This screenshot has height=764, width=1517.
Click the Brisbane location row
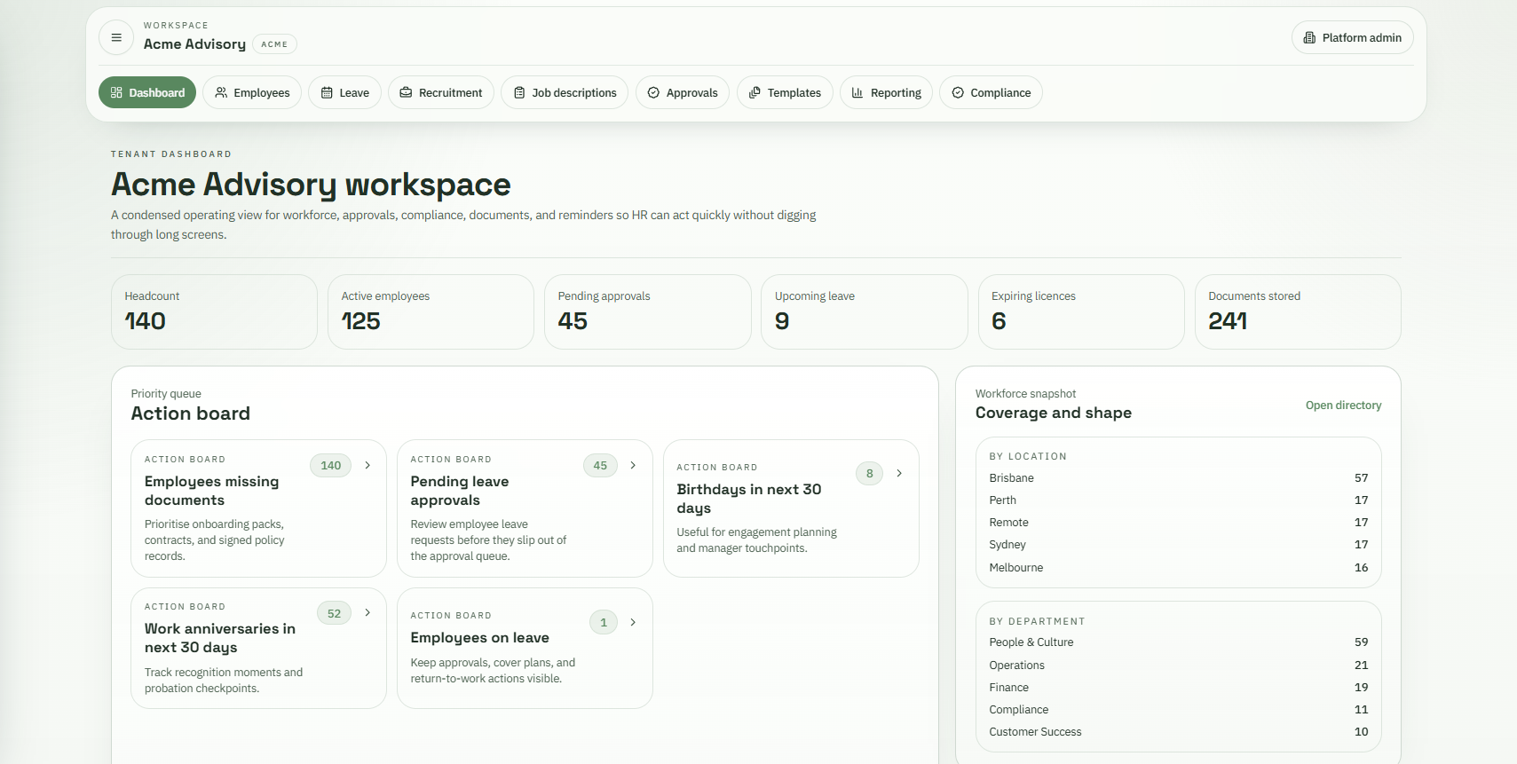[1178, 478]
